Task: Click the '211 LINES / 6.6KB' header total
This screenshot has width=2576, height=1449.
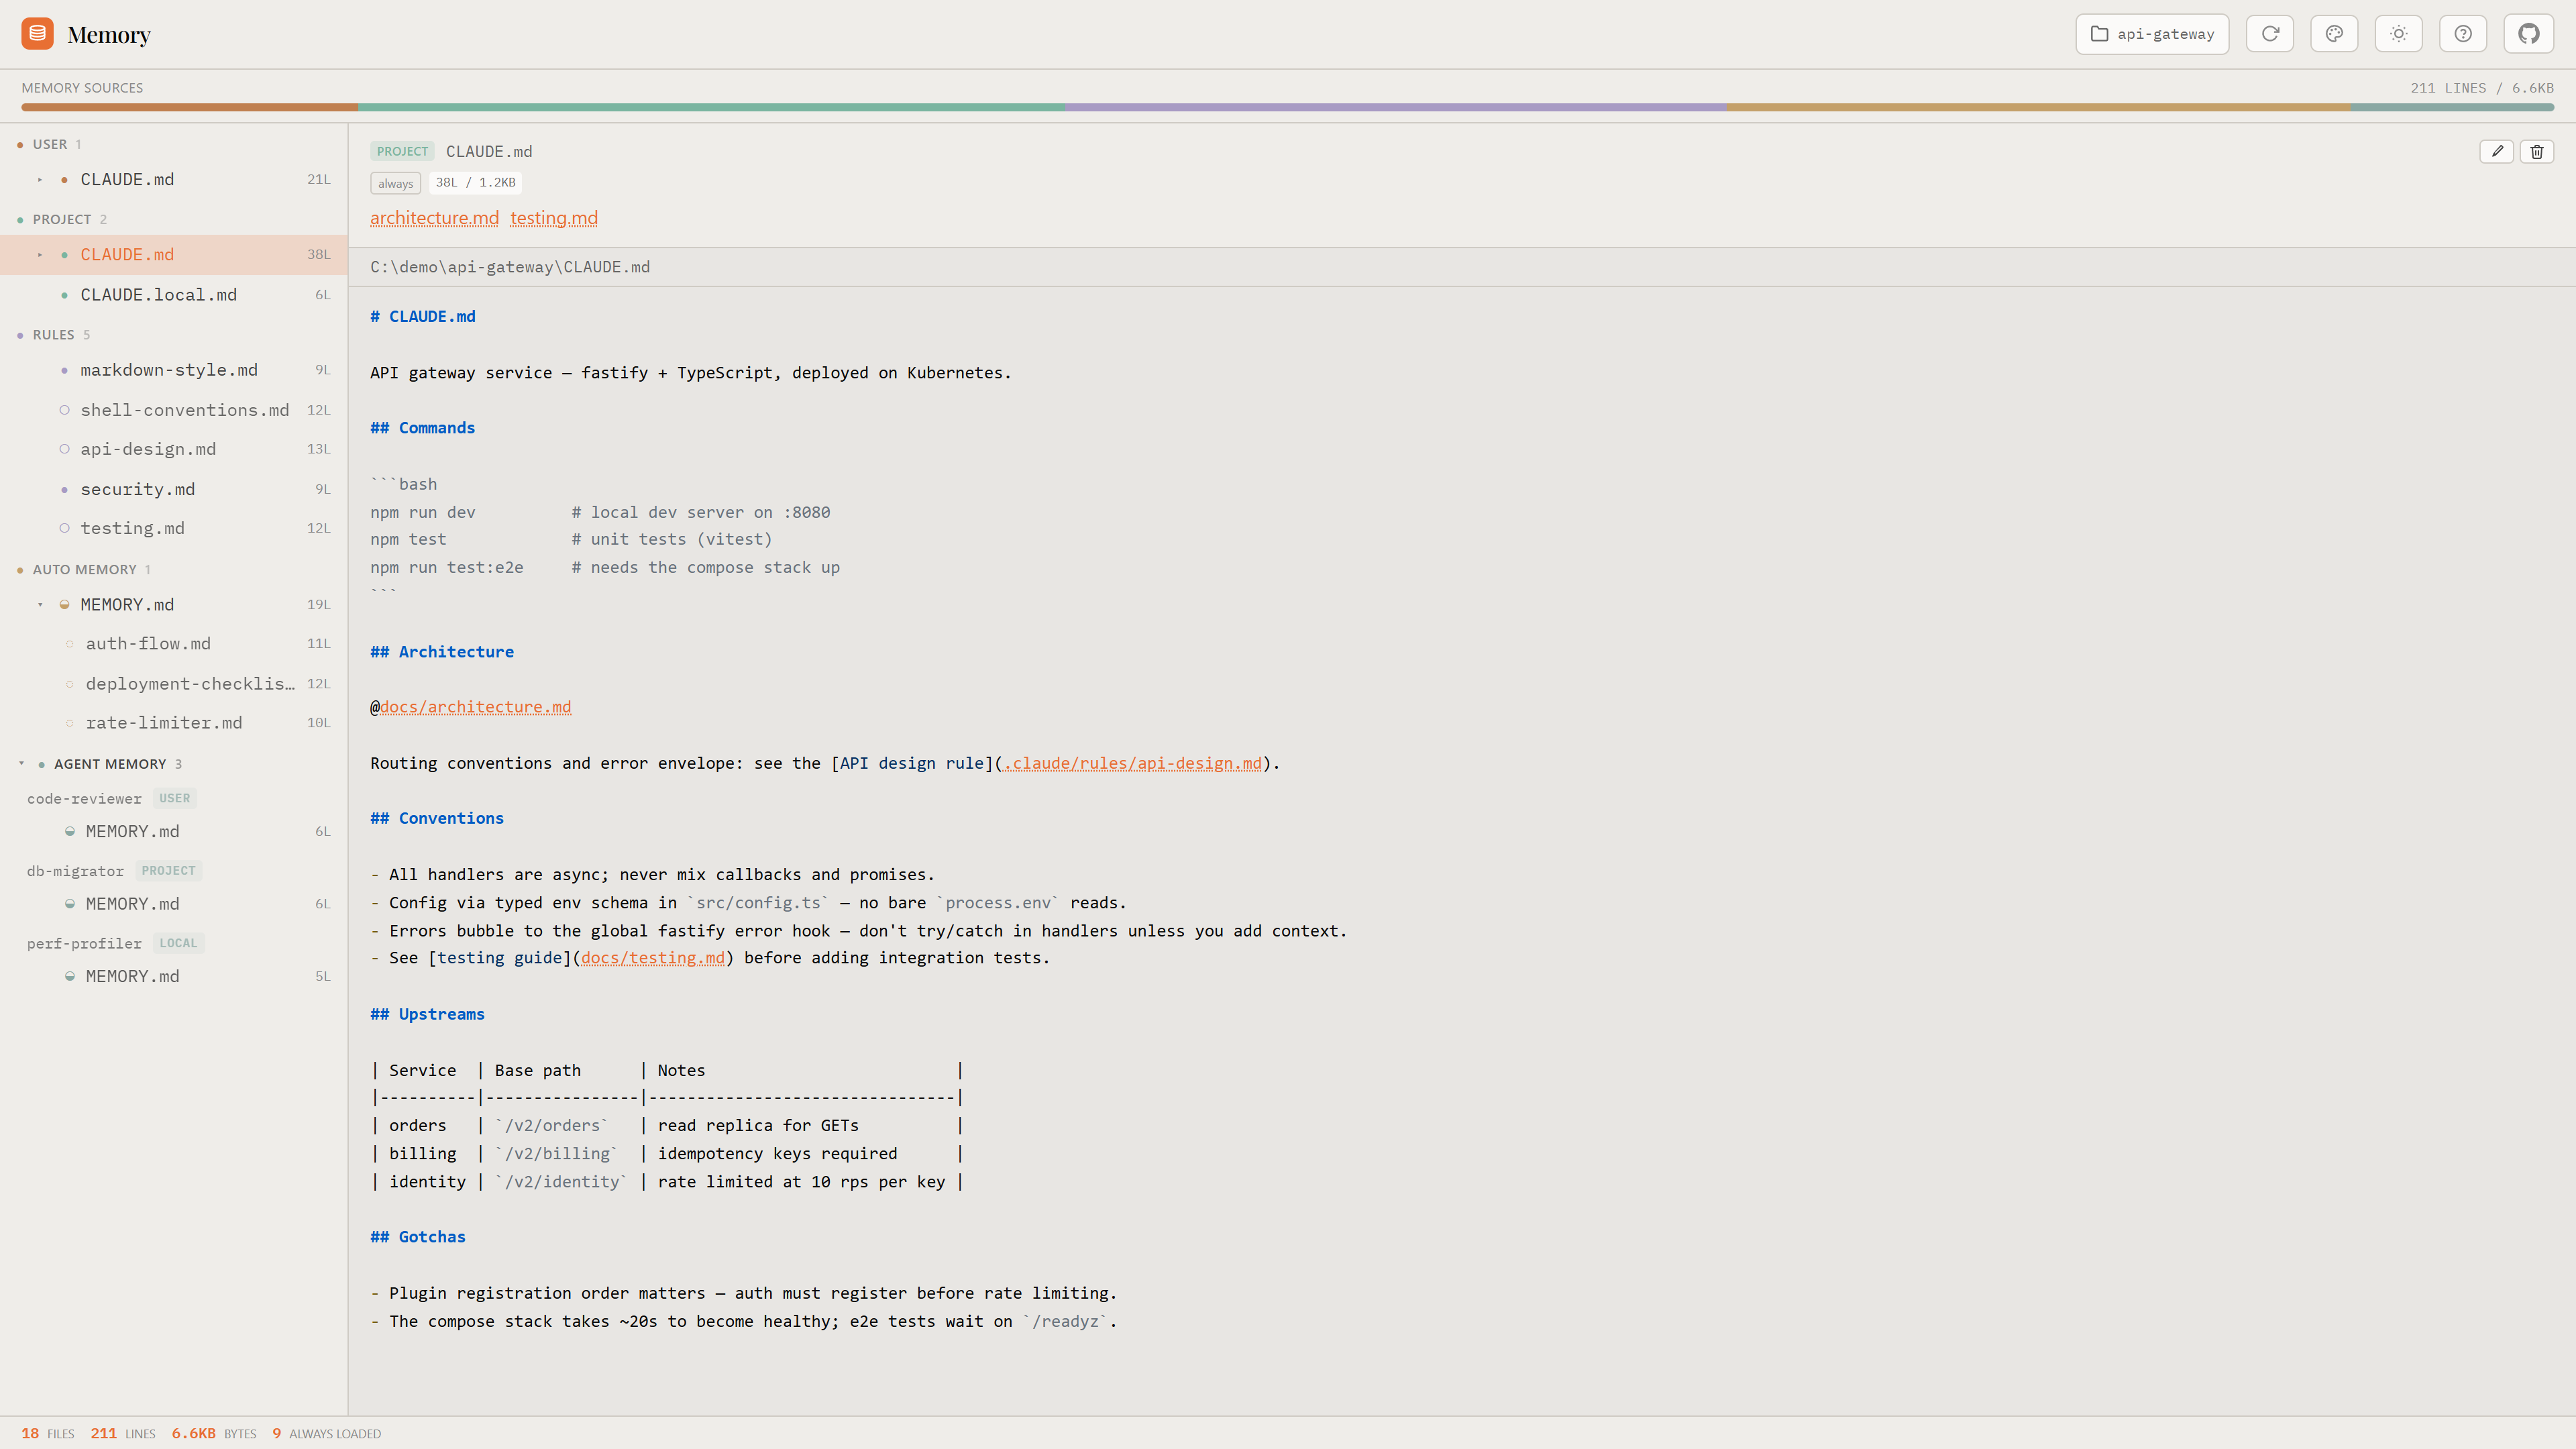Action: [2482, 88]
